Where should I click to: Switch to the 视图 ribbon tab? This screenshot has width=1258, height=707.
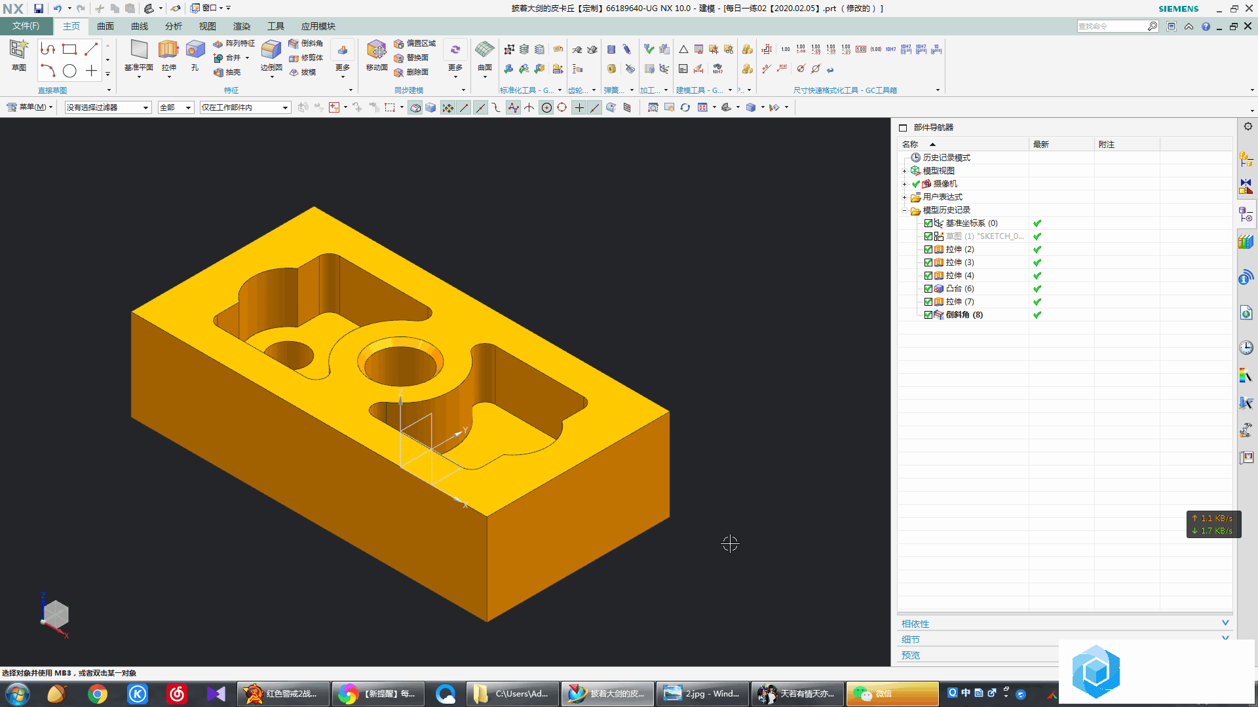208,26
